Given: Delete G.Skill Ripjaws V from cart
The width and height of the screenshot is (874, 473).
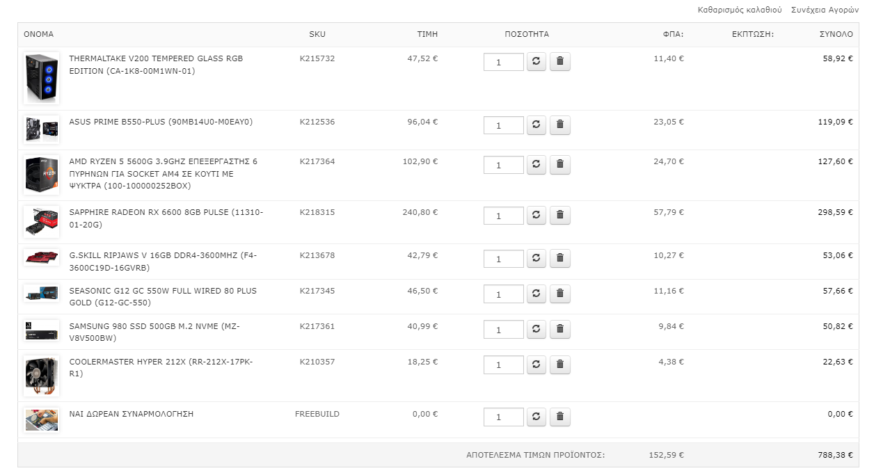Looking at the screenshot, I should (x=560, y=259).
